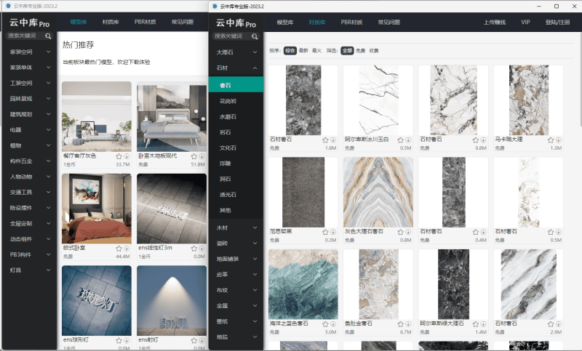Favorite the 阿尔卑斯绿大理石 material
The width and height of the screenshot is (582, 351).
(x=476, y=324)
